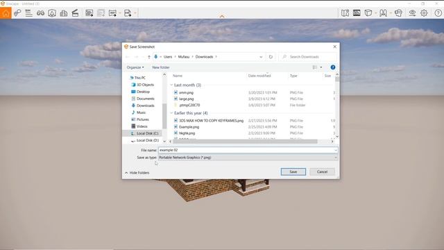Open the Enscape Home icon

6,13
